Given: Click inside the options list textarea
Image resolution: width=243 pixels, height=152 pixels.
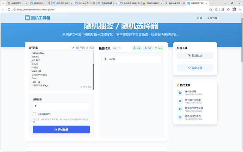Looking at the screenshot, I should [61, 70].
